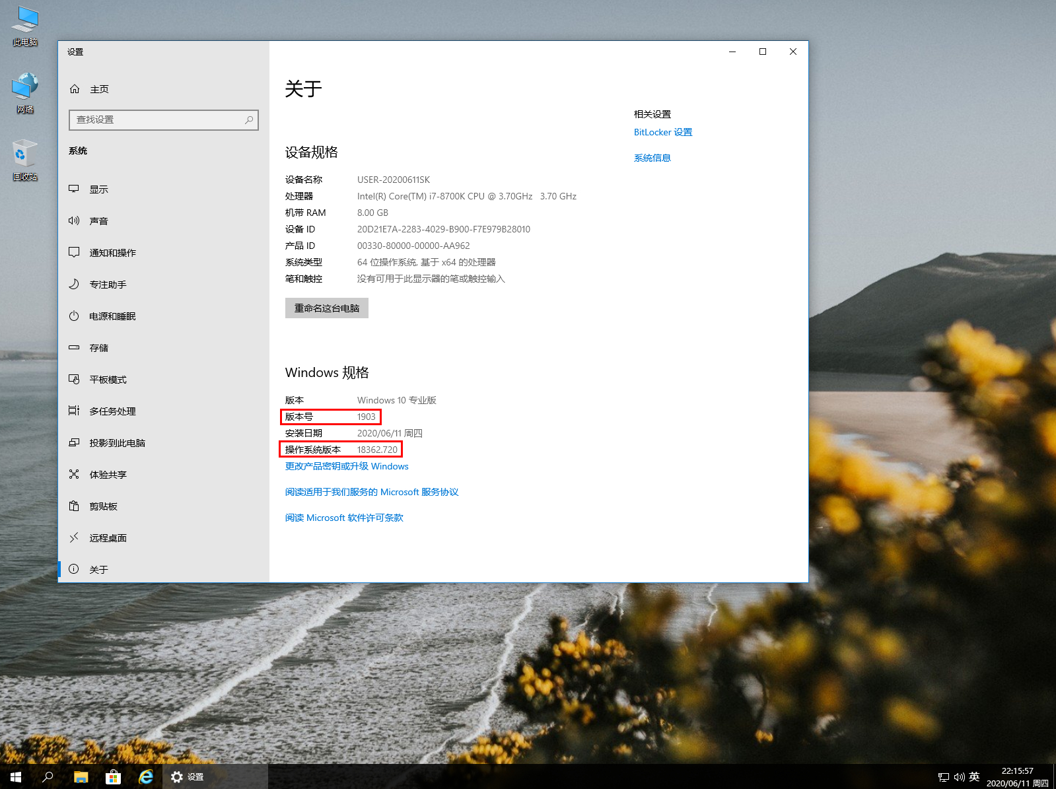Screen dimensions: 1056x789
Task: Click the home icon beside 主页
Action: (x=75, y=89)
